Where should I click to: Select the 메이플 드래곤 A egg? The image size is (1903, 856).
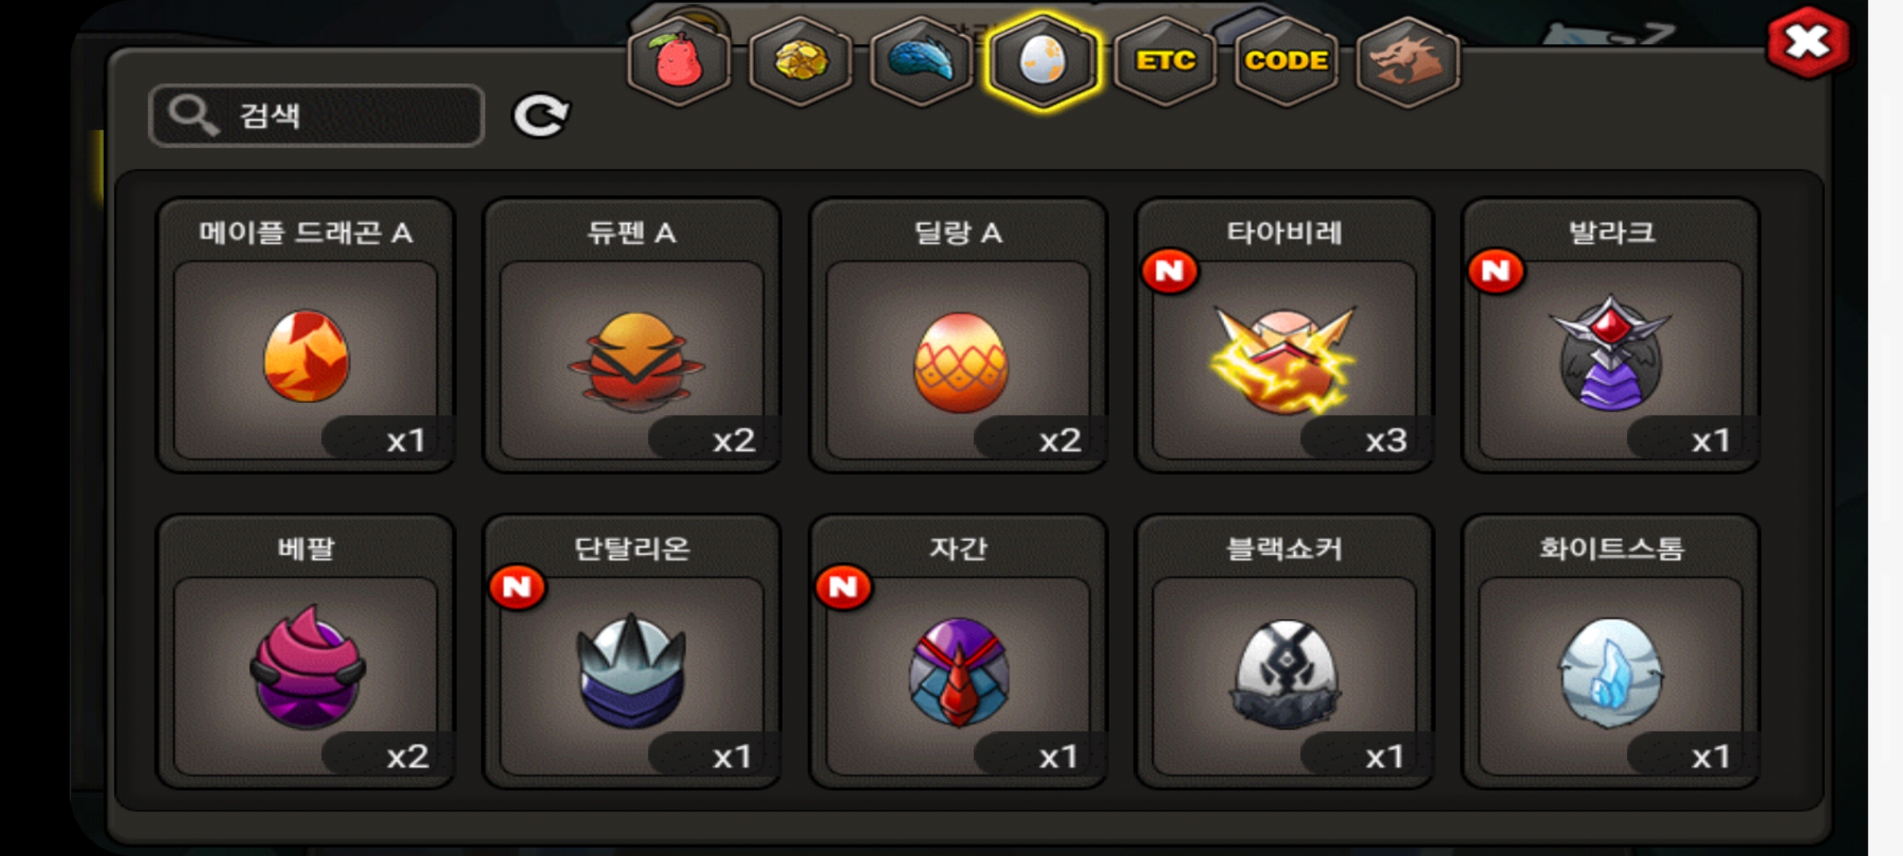(x=306, y=335)
